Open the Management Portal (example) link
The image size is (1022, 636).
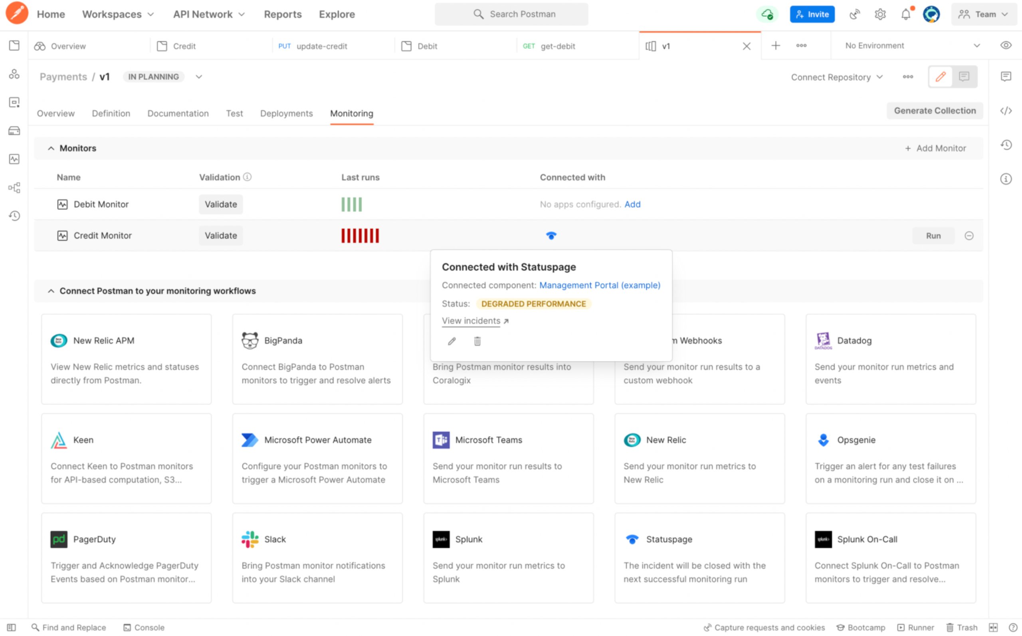(x=600, y=285)
